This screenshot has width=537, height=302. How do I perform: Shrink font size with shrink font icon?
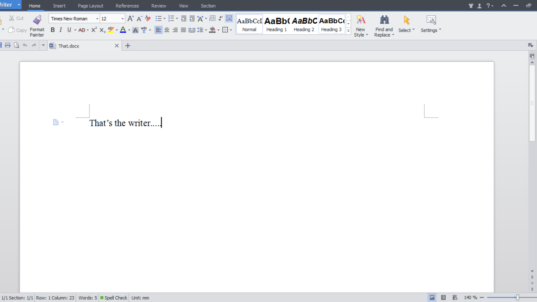[139, 18]
